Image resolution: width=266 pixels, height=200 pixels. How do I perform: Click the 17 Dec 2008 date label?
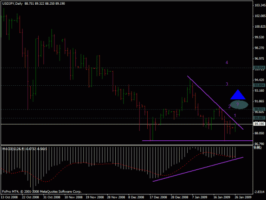point(158,197)
